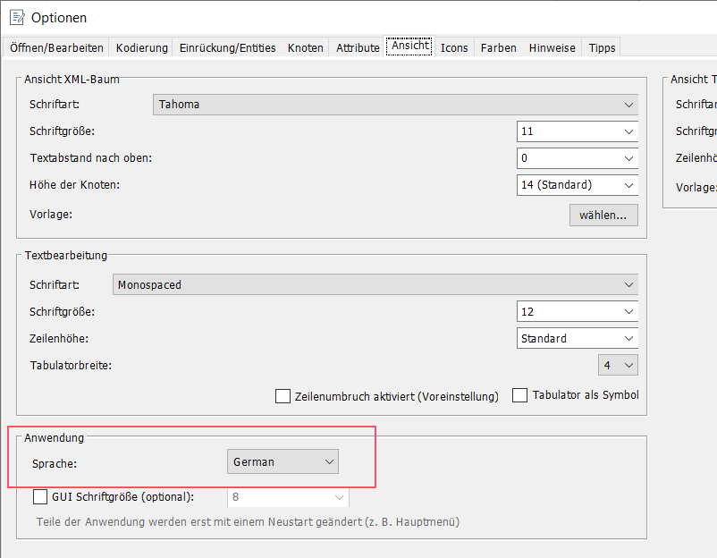Open the Kodierung tab
The width and height of the screenshot is (717, 558).
(141, 47)
